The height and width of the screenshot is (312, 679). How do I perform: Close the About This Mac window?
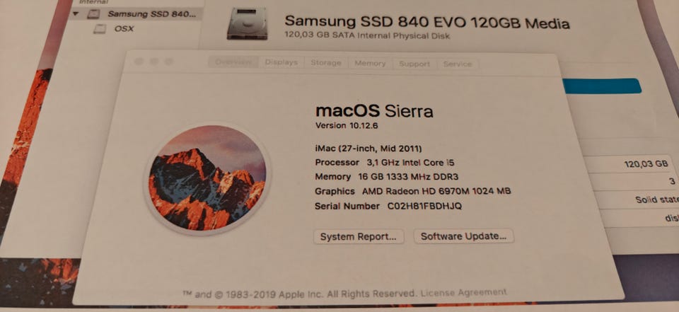[x=139, y=62]
